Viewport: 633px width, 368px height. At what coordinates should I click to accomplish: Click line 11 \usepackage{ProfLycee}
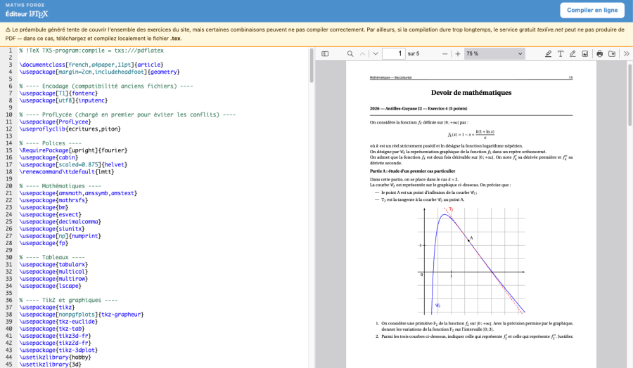[56, 121]
